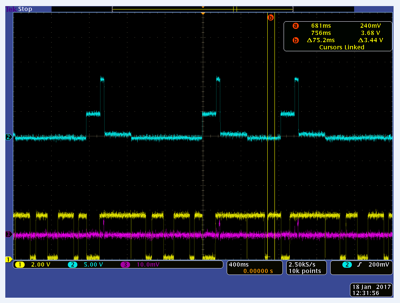Click the rising edge trigger slope icon
The width and height of the screenshot is (400, 303).
pyautogui.click(x=359, y=265)
